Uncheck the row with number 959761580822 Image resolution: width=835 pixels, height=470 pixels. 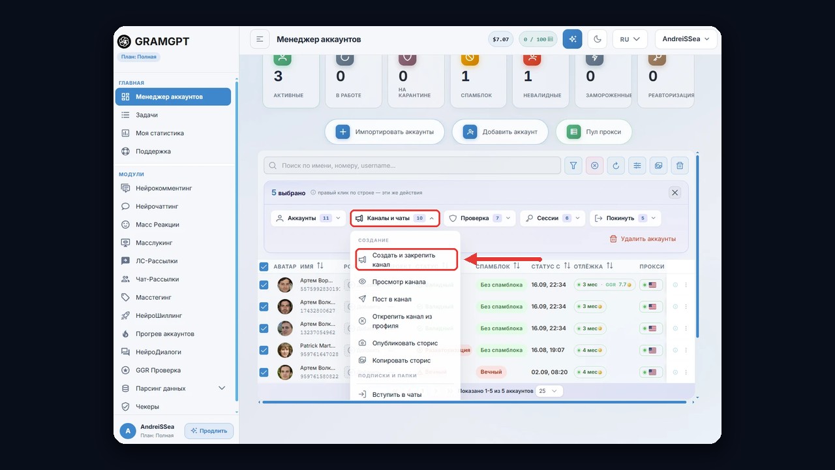click(264, 372)
